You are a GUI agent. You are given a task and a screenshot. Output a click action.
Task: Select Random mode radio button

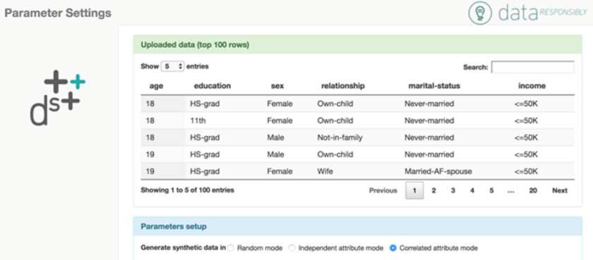pyautogui.click(x=230, y=248)
